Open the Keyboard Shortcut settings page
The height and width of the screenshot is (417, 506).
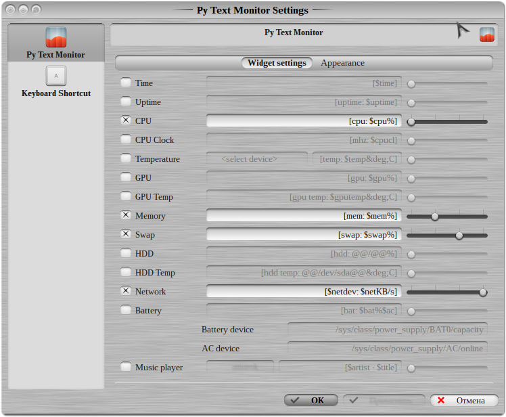tap(55, 76)
